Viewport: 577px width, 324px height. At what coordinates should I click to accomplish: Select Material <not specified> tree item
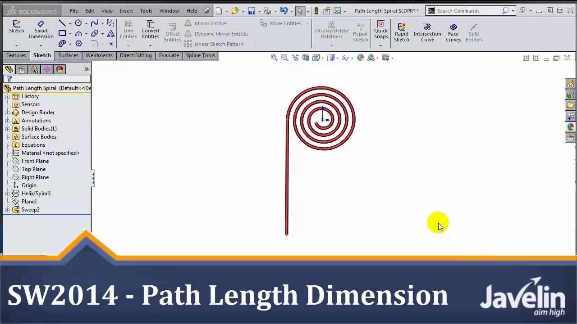click(50, 153)
